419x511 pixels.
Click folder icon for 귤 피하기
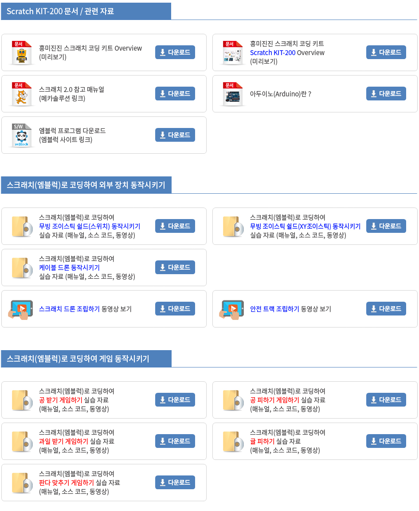tap(233, 442)
